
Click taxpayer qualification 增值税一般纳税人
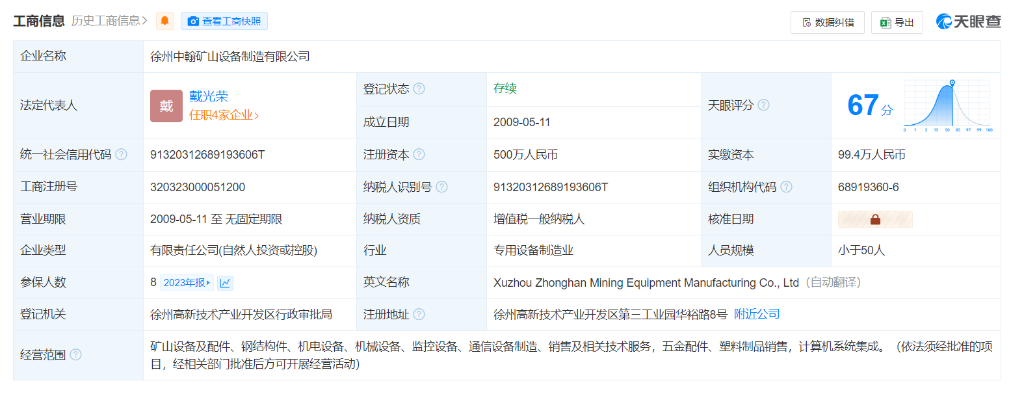click(540, 219)
